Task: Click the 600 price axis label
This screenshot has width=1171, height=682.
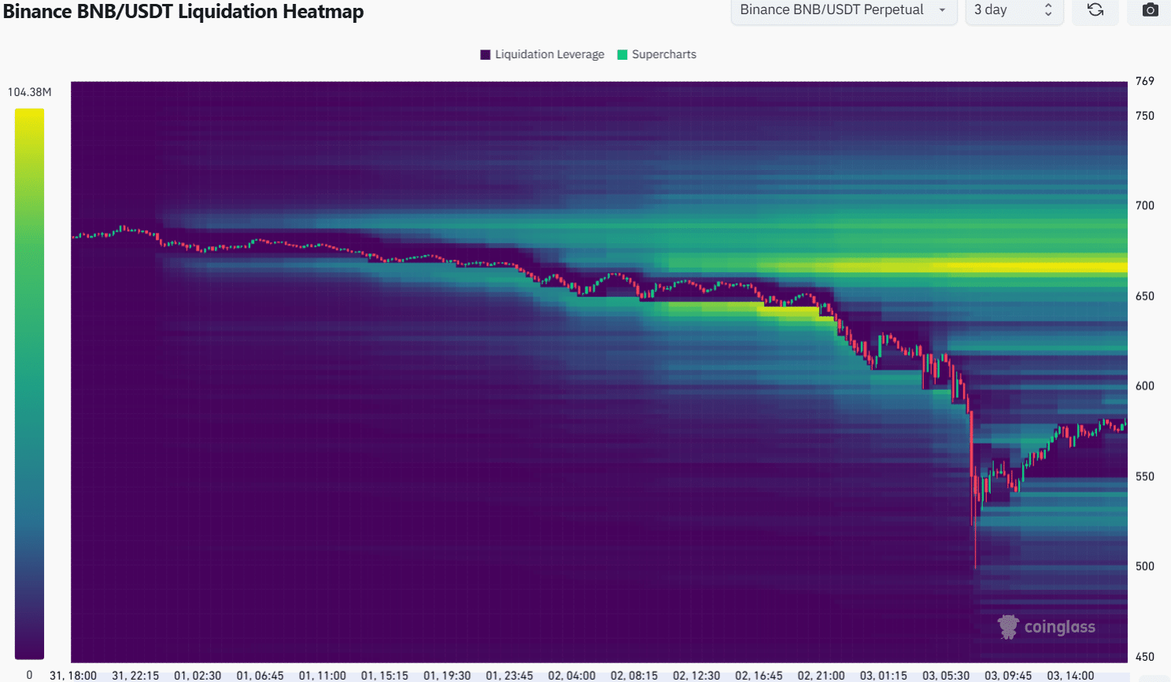Action: [x=1145, y=385]
